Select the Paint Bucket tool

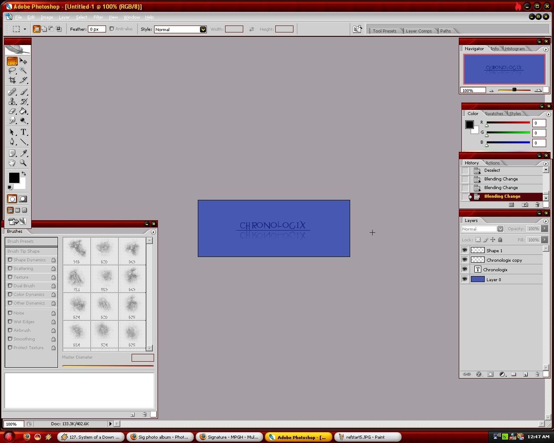click(23, 111)
